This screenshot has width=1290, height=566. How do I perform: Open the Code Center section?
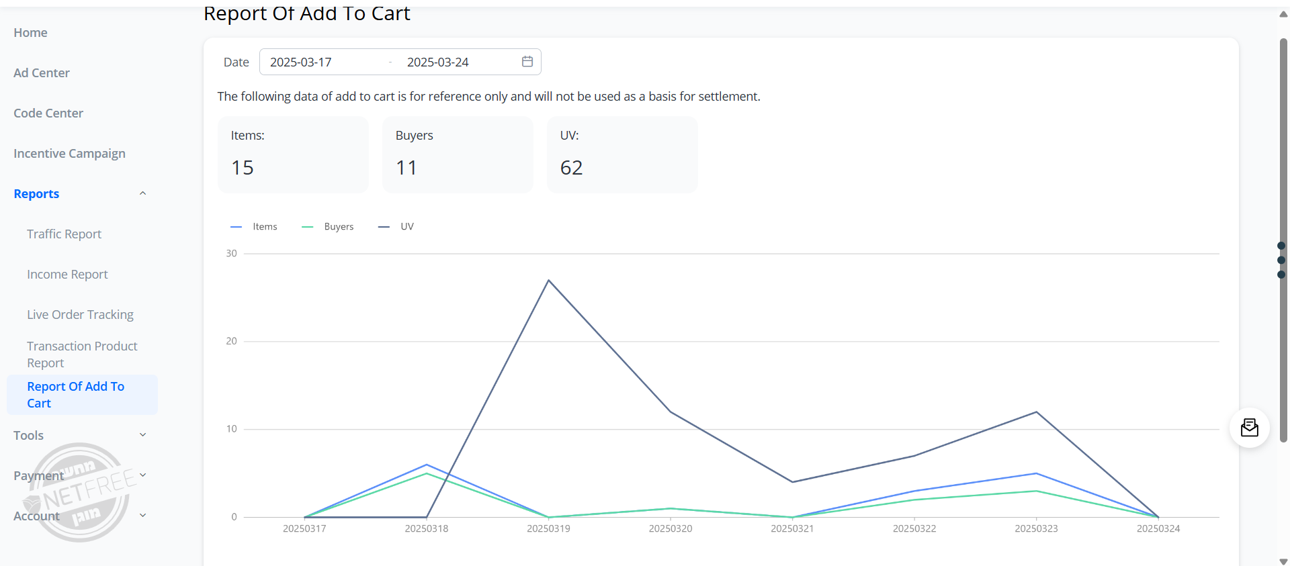tap(48, 113)
